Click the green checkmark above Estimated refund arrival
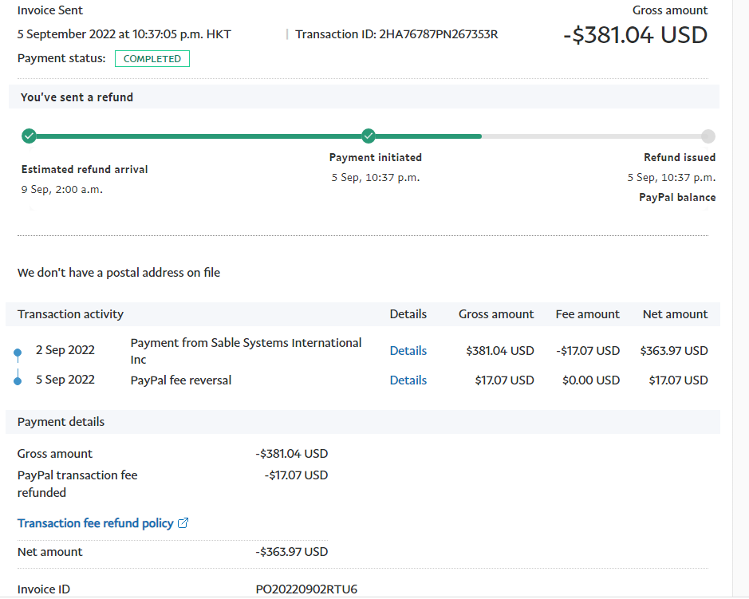 tap(29, 136)
